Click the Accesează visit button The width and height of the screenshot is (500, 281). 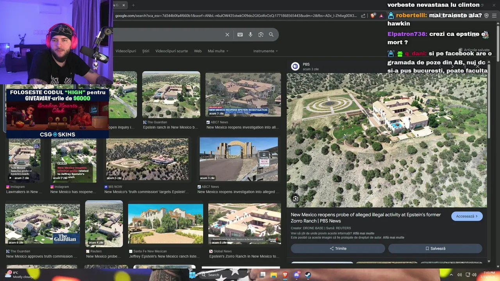(x=467, y=216)
